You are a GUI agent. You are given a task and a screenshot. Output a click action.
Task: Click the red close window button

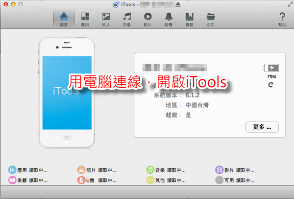pos(6,4)
